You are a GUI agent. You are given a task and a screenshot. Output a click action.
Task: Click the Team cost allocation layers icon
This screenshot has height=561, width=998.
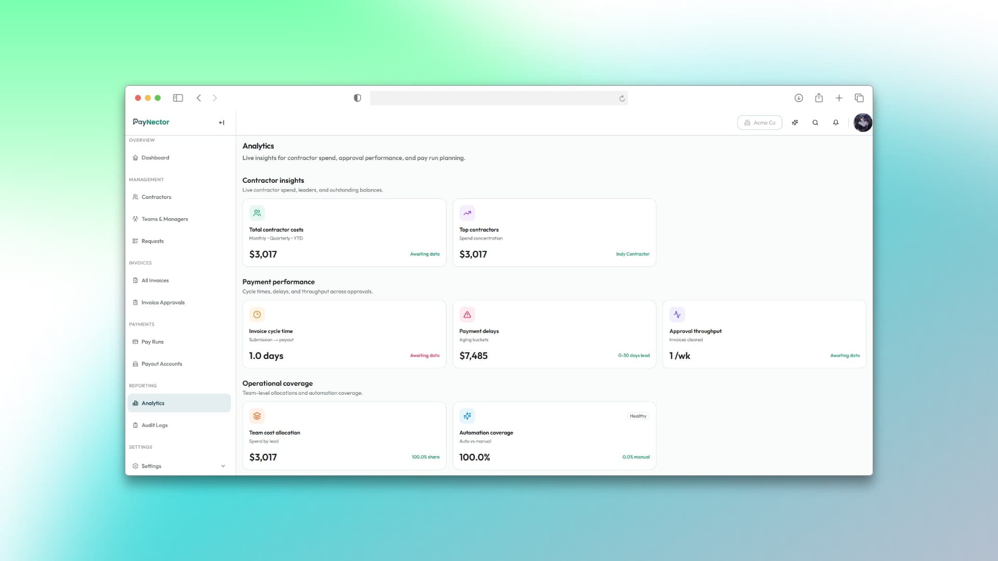click(257, 416)
